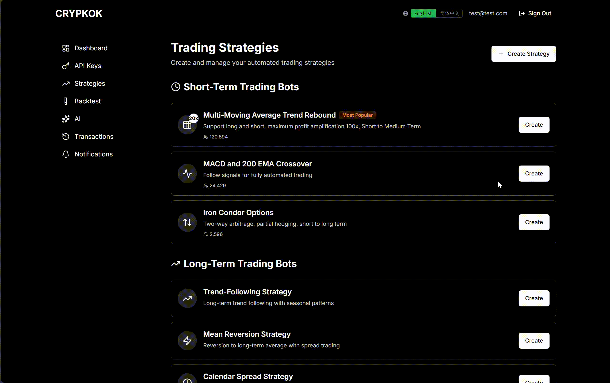Sign out of the account
The width and height of the screenshot is (610, 383).
[535, 13]
